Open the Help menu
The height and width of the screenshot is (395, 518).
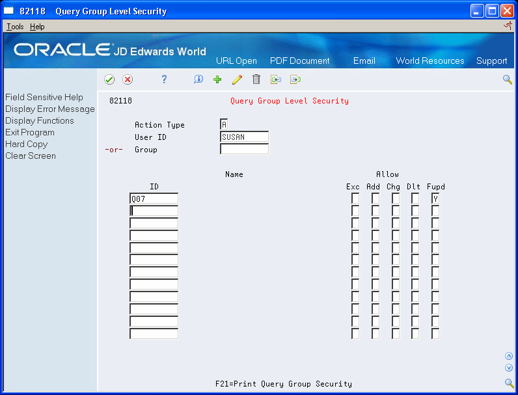click(x=37, y=27)
